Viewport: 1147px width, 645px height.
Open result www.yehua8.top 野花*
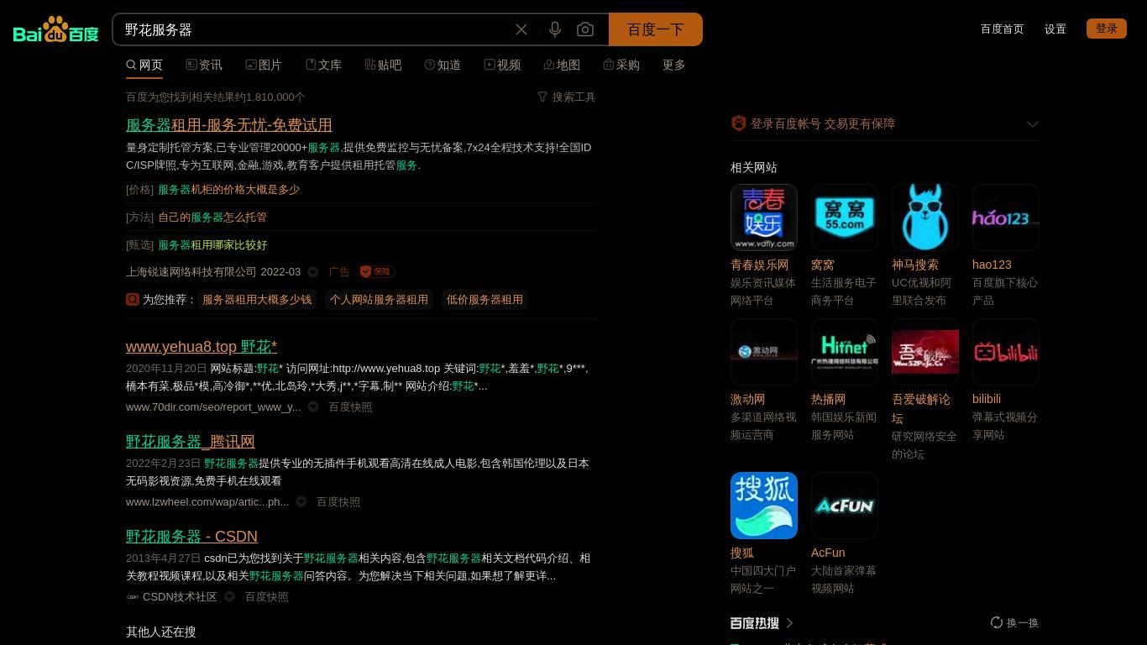202,347
